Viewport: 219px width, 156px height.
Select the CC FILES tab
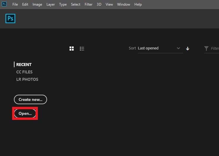coord(24,72)
